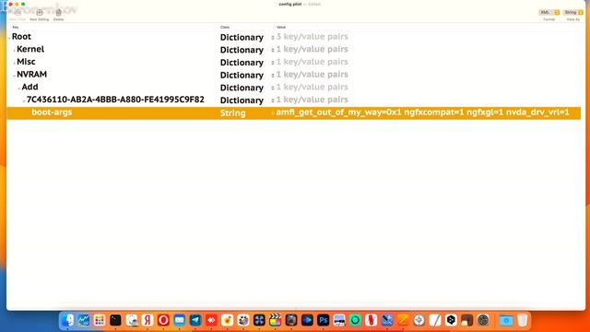Open Yandex browser from the Dock
590x332 pixels.
pyautogui.click(x=147, y=320)
